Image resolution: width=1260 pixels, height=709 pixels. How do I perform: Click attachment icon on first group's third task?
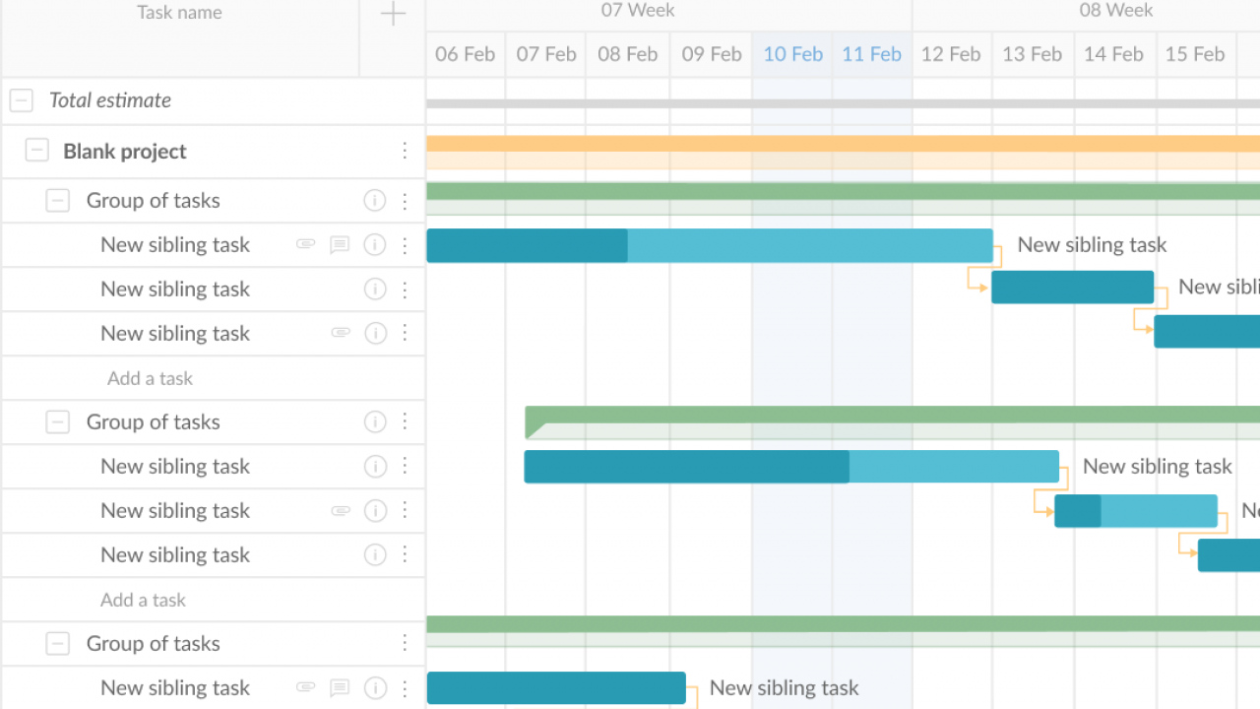341,334
